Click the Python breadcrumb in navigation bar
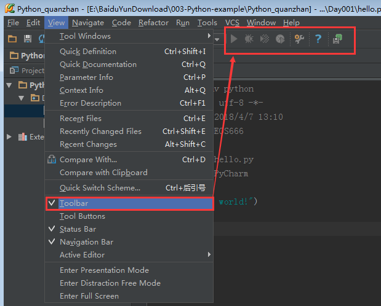This screenshot has height=306, width=381. click(x=33, y=55)
